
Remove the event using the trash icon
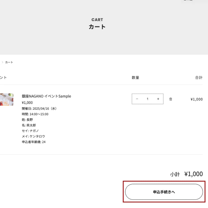(x=171, y=99)
